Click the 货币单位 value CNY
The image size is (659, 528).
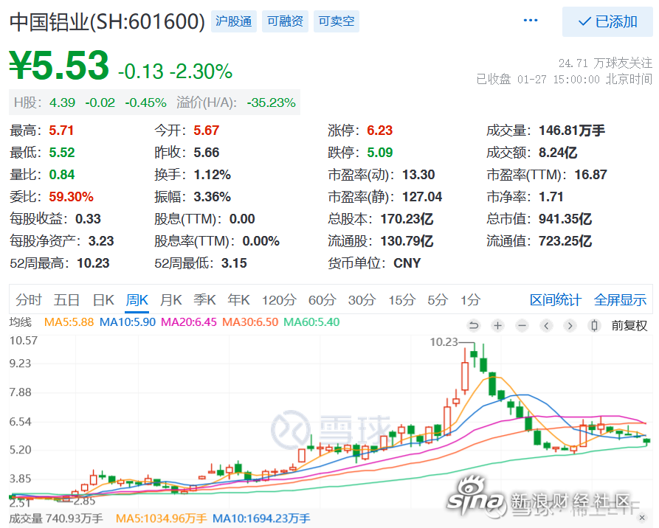click(x=407, y=263)
